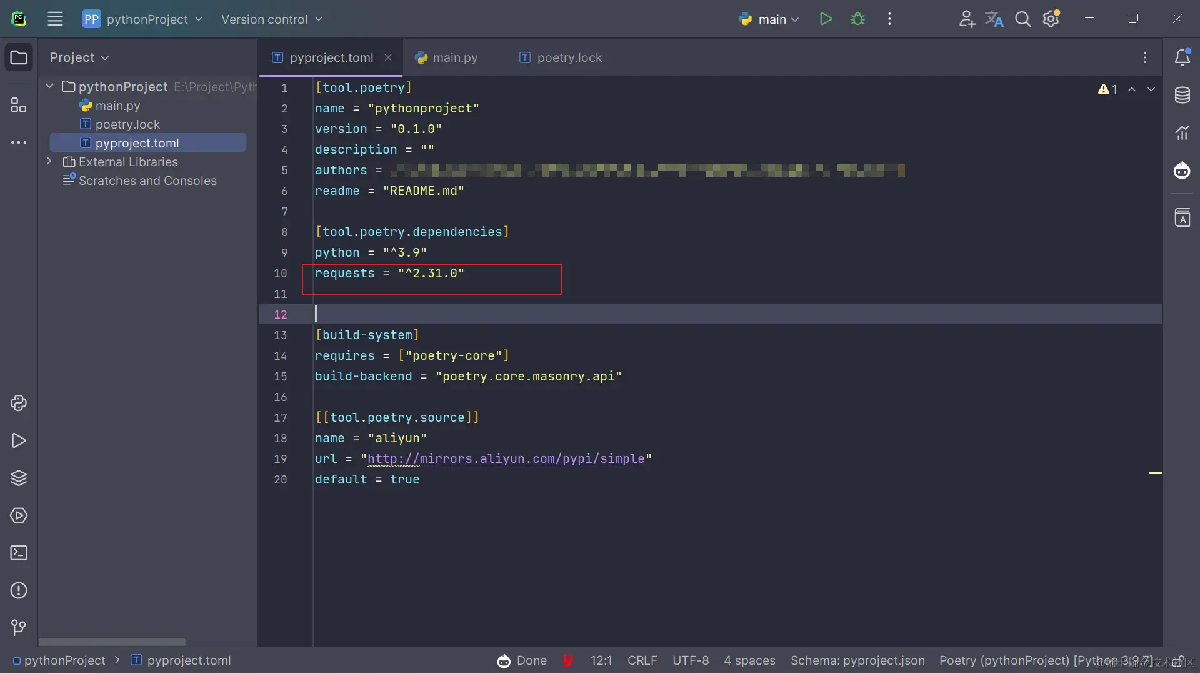Click line number 17 in the gutter
The width and height of the screenshot is (1200, 674).
281,417
